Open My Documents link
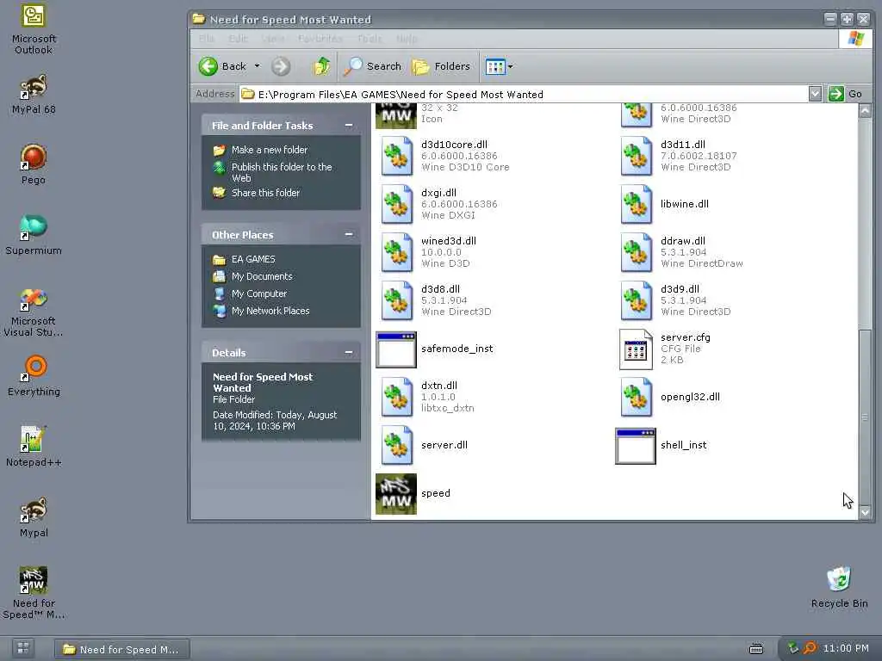The width and height of the screenshot is (882, 661). pyautogui.click(x=262, y=276)
